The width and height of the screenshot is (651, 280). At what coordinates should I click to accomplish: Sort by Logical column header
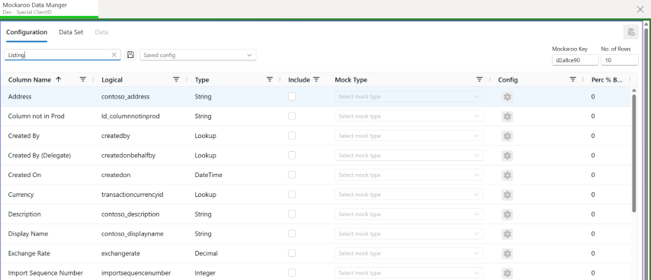coord(112,80)
